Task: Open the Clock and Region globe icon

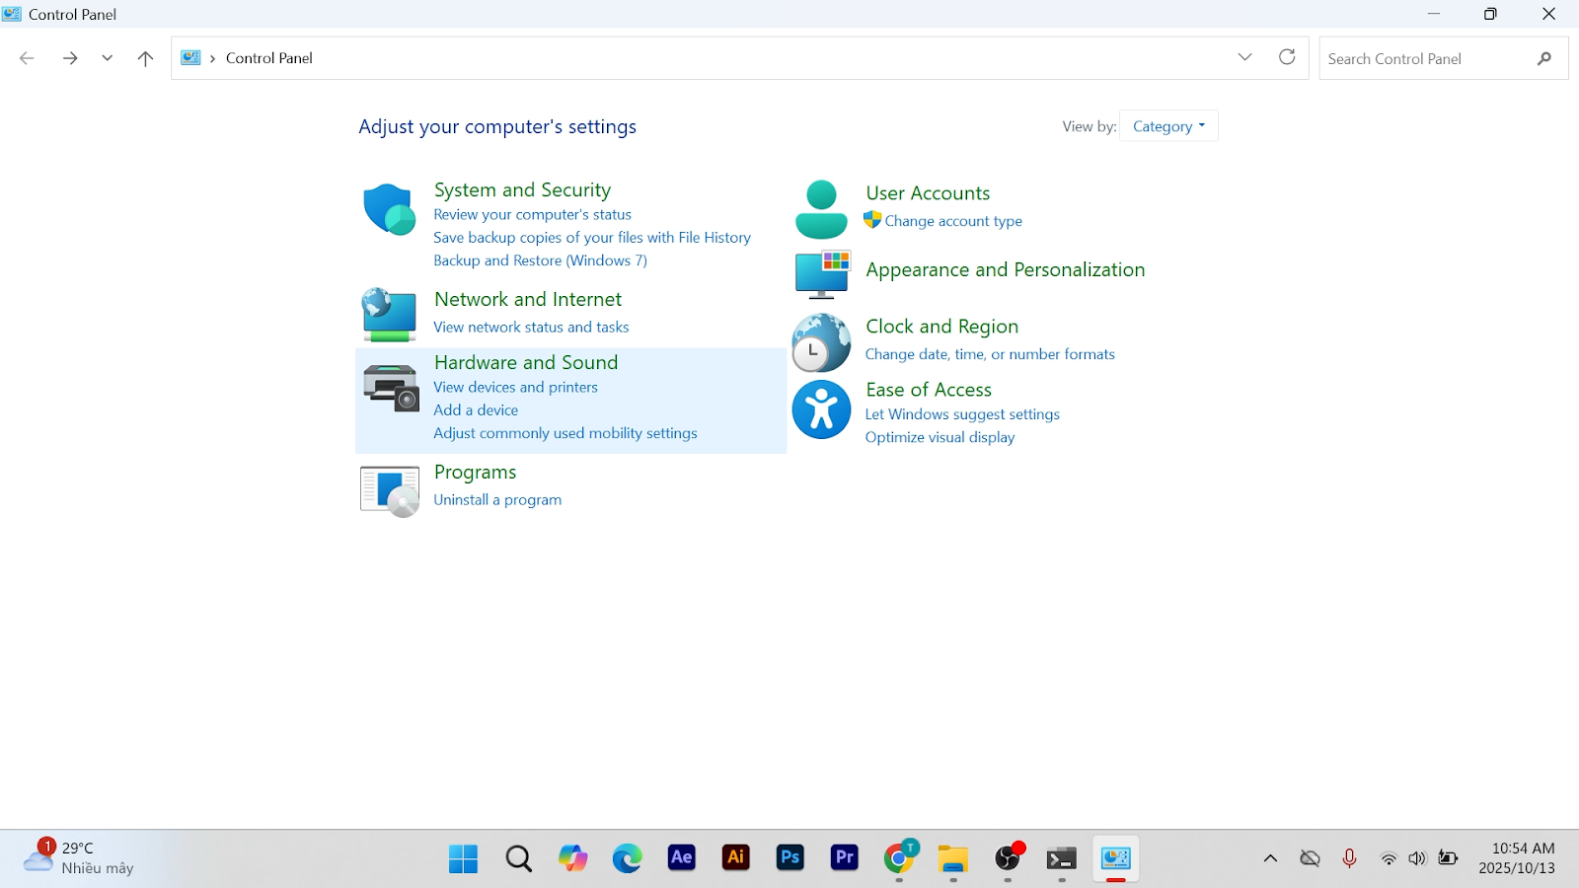Action: pos(821,342)
